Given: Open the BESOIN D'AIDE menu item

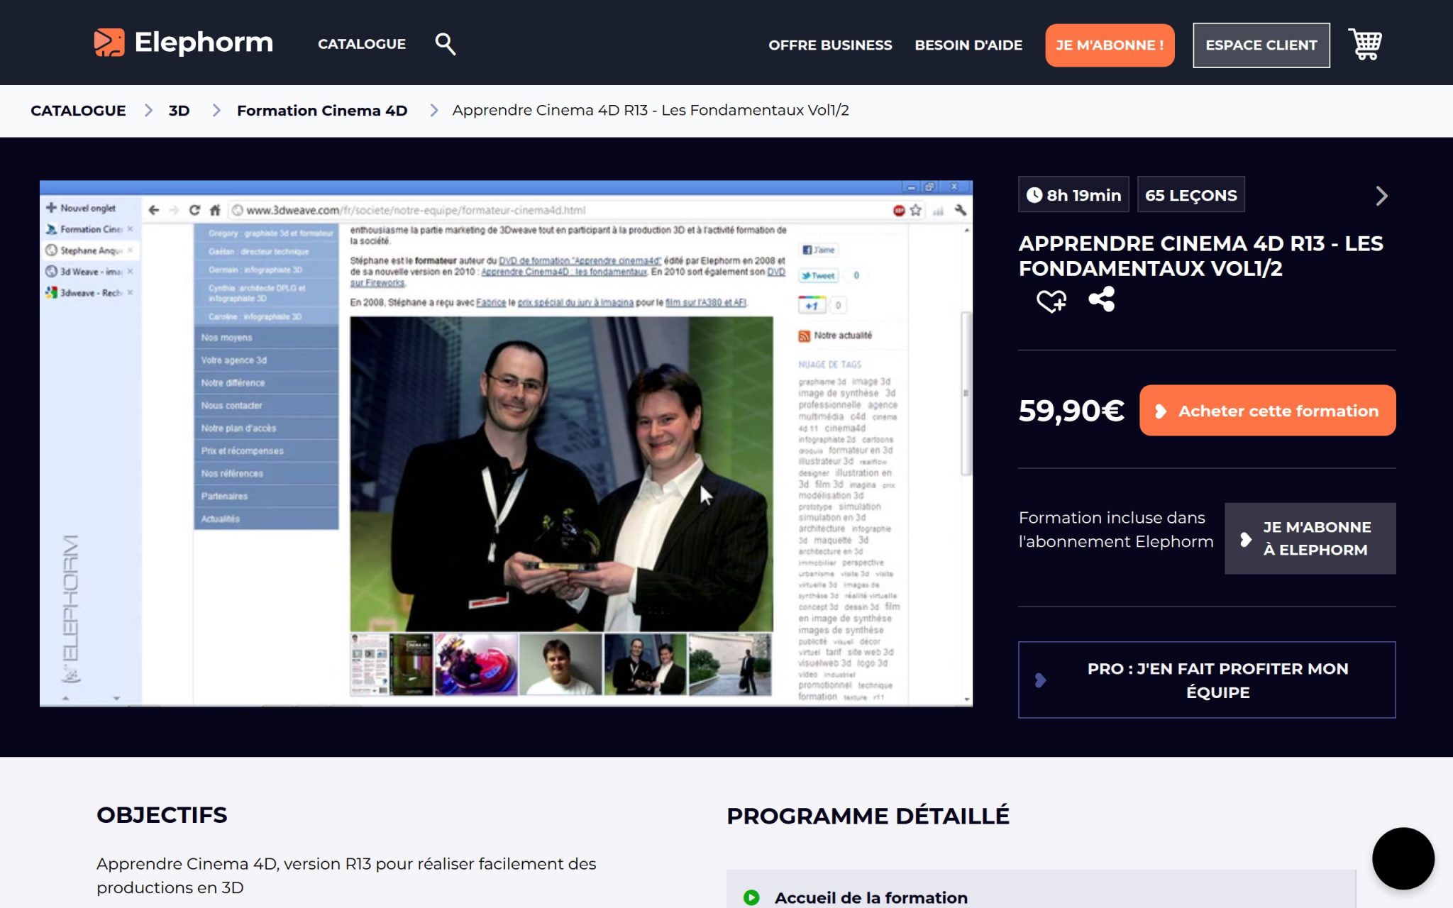Looking at the screenshot, I should (x=968, y=45).
